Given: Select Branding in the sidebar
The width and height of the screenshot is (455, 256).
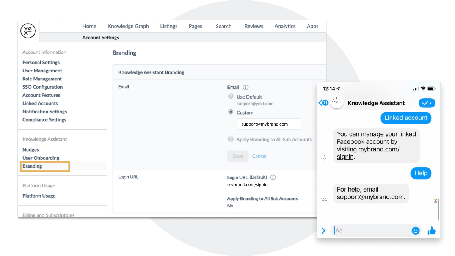Looking at the screenshot, I should coord(45,166).
